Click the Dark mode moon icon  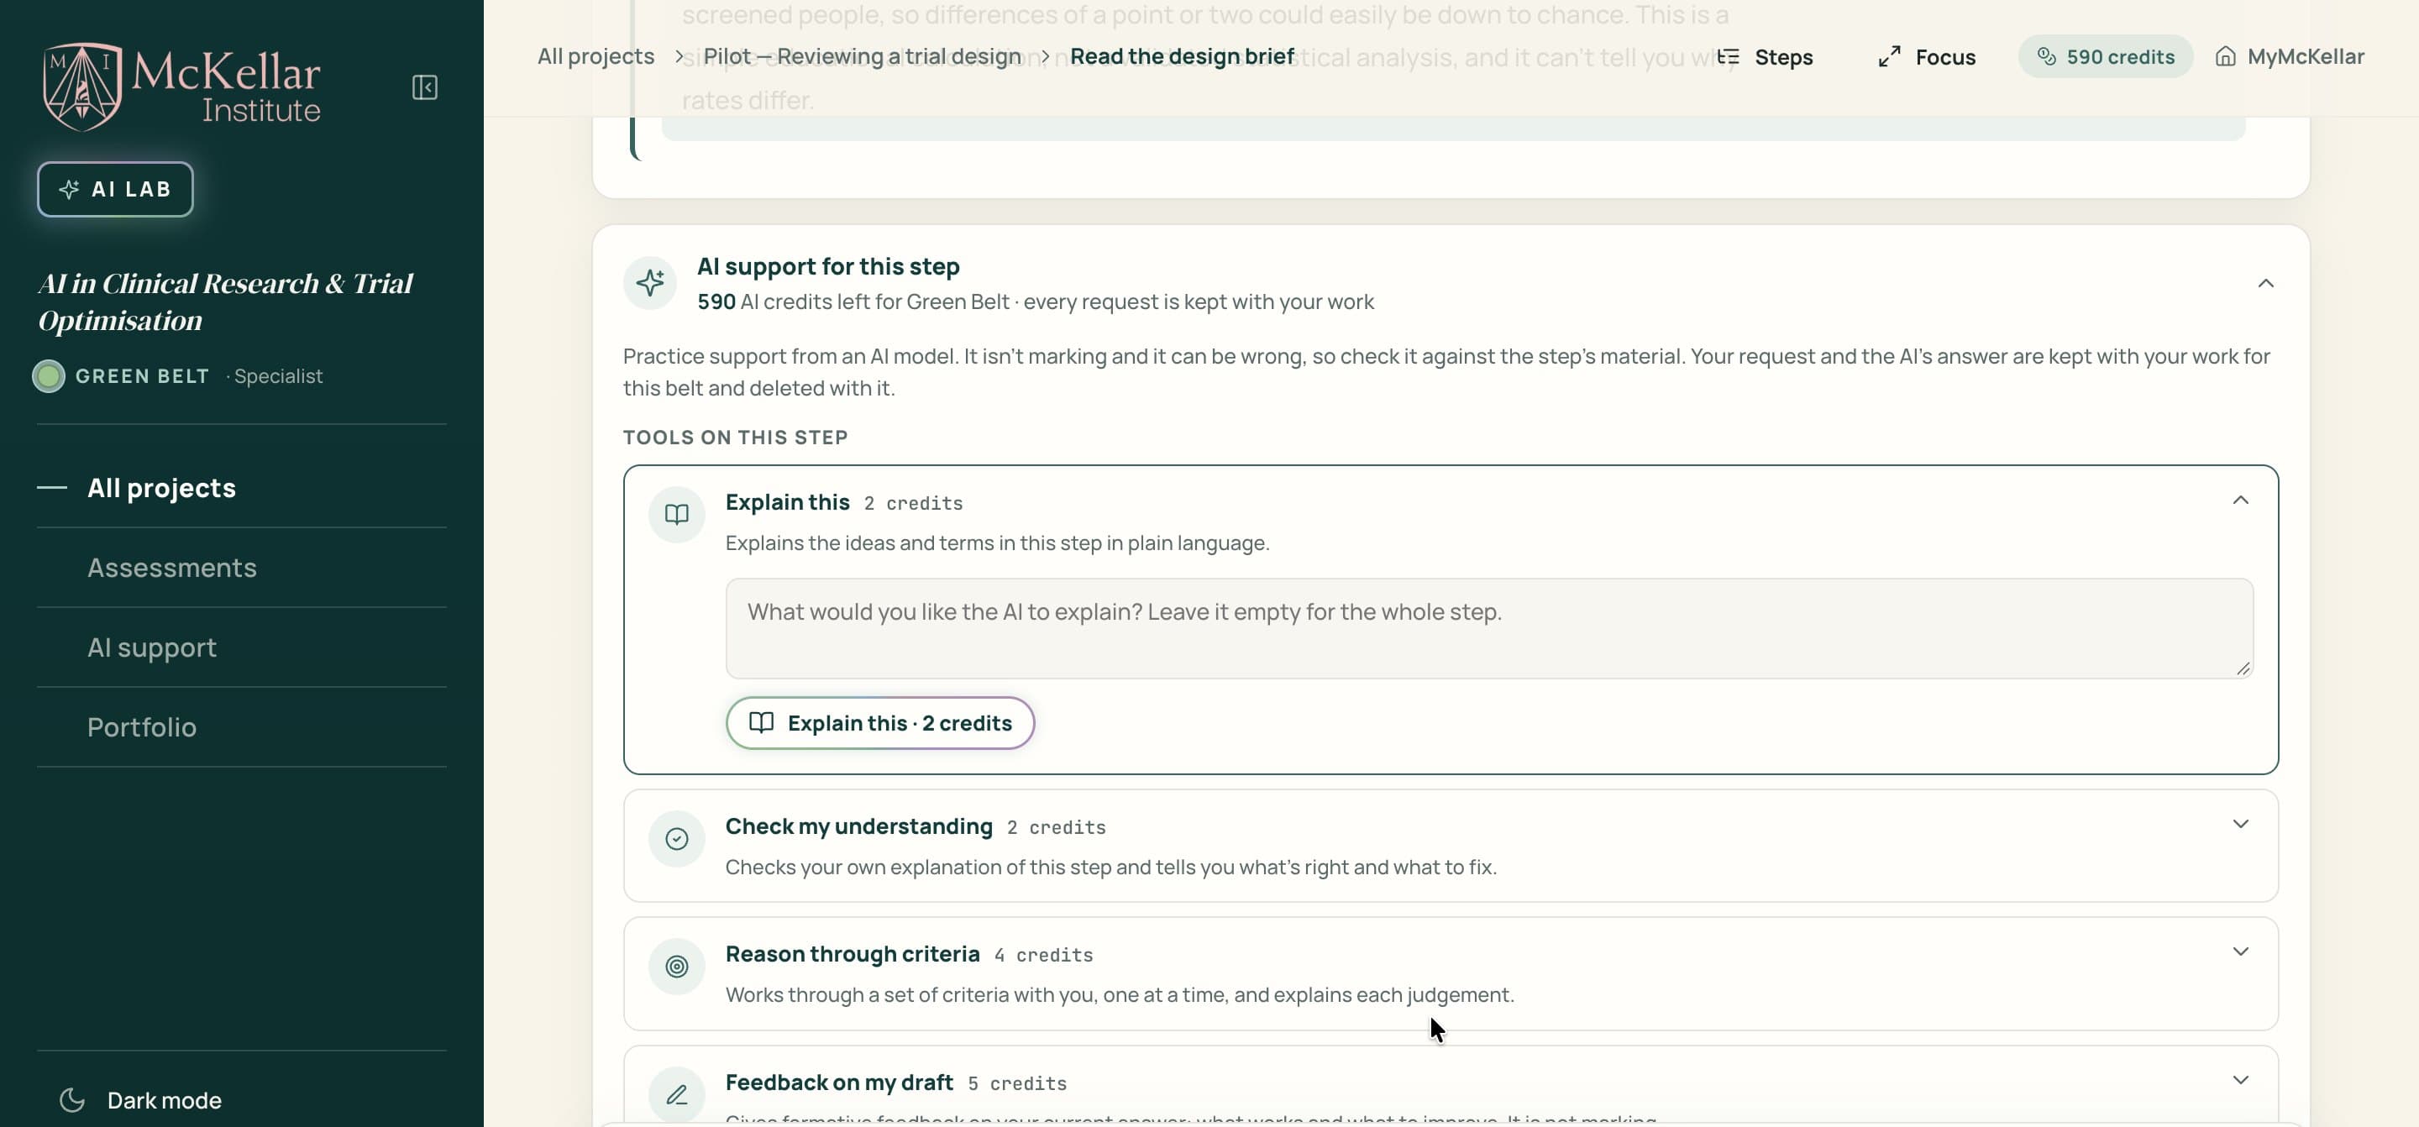click(72, 1100)
